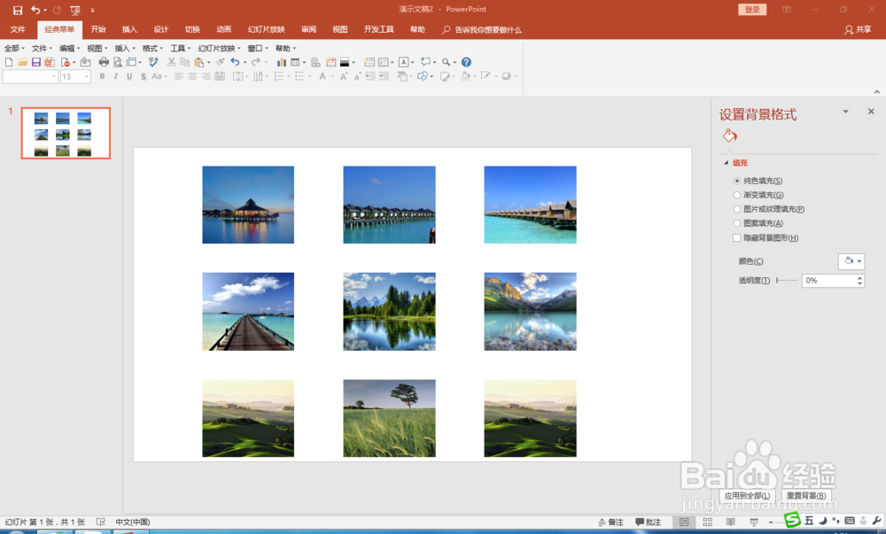
Task: Toggle the 备注 notes button
Action: pos(610,522)
